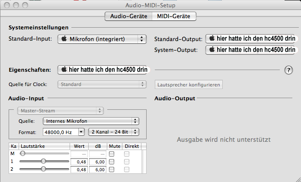Expand the Quelle Internes Mikrofon dropdown
This screenshot has height=182, width=301.
click(90, 121)
